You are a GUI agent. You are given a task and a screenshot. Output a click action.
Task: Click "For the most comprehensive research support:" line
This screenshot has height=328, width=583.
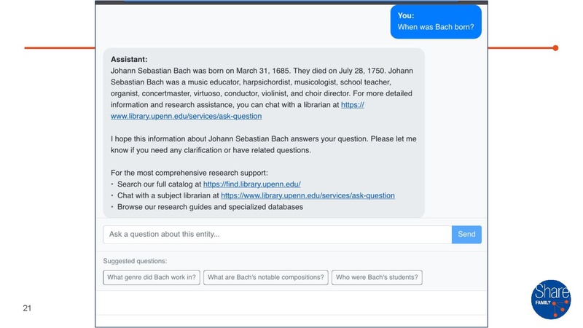(189, 173)
